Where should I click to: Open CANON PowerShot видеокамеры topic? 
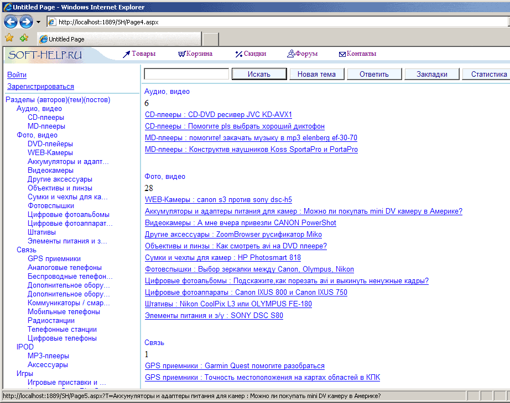(x=241, y=223)
